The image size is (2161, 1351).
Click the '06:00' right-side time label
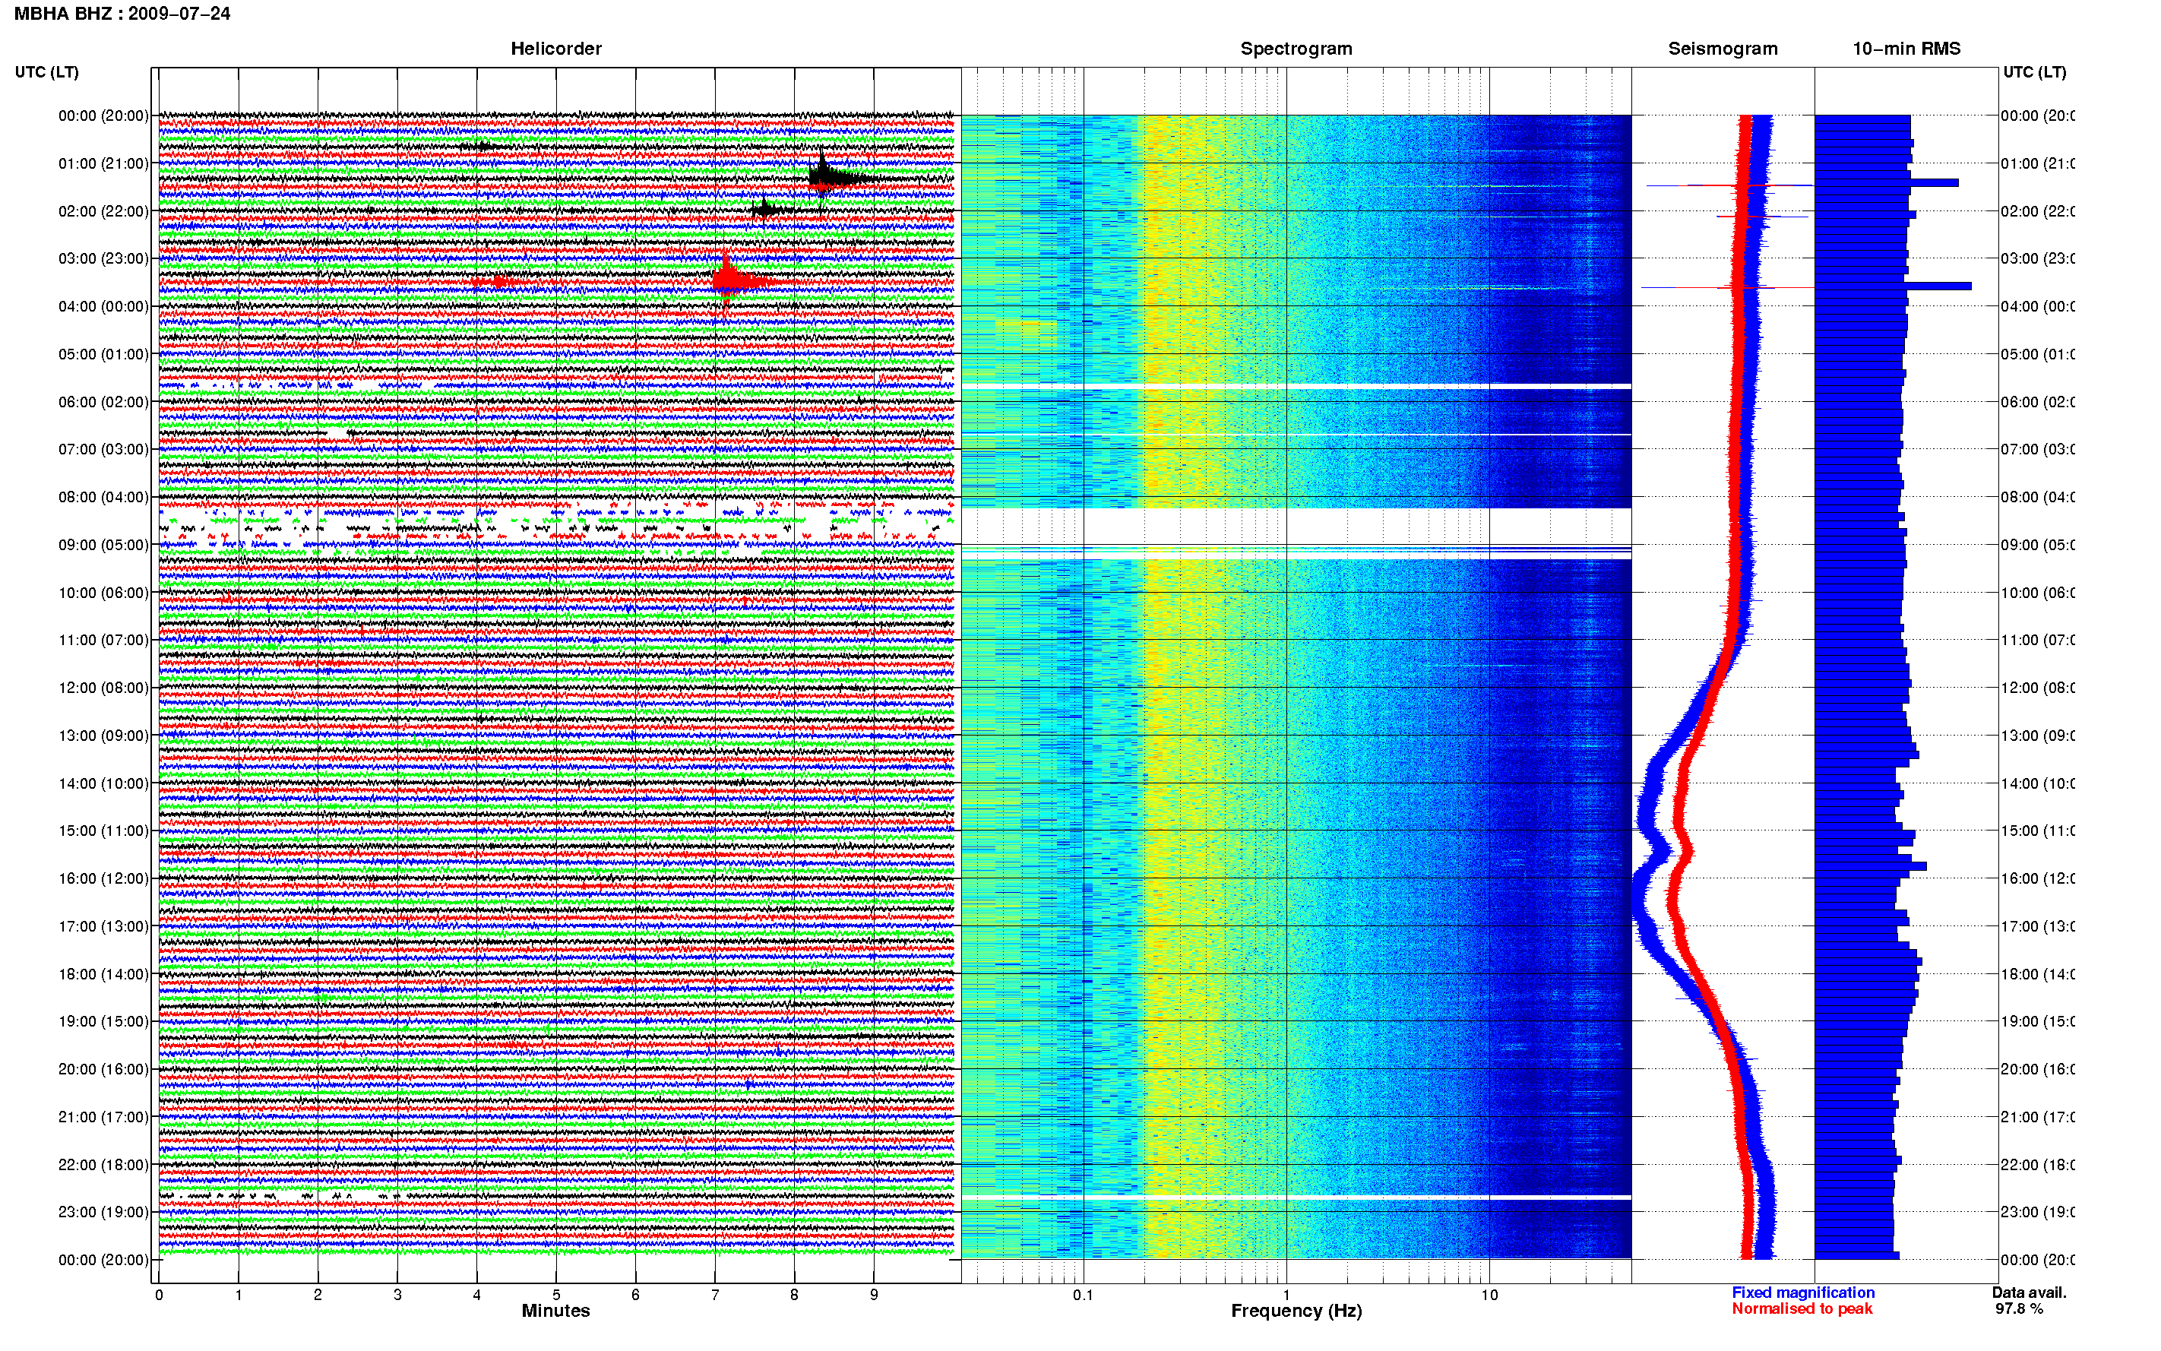2038,402
